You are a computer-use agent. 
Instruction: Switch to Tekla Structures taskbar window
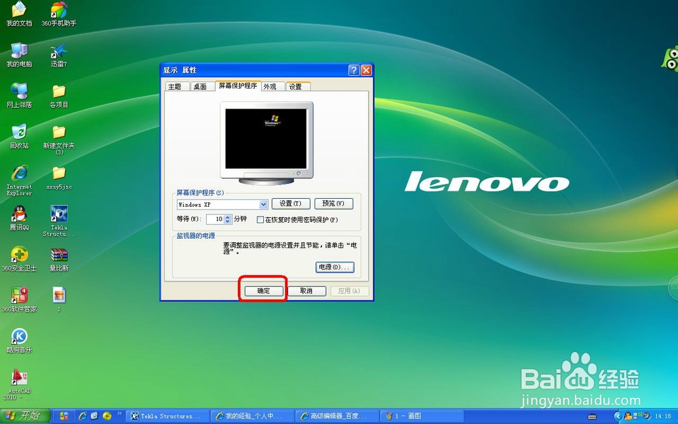coord(167,417)
